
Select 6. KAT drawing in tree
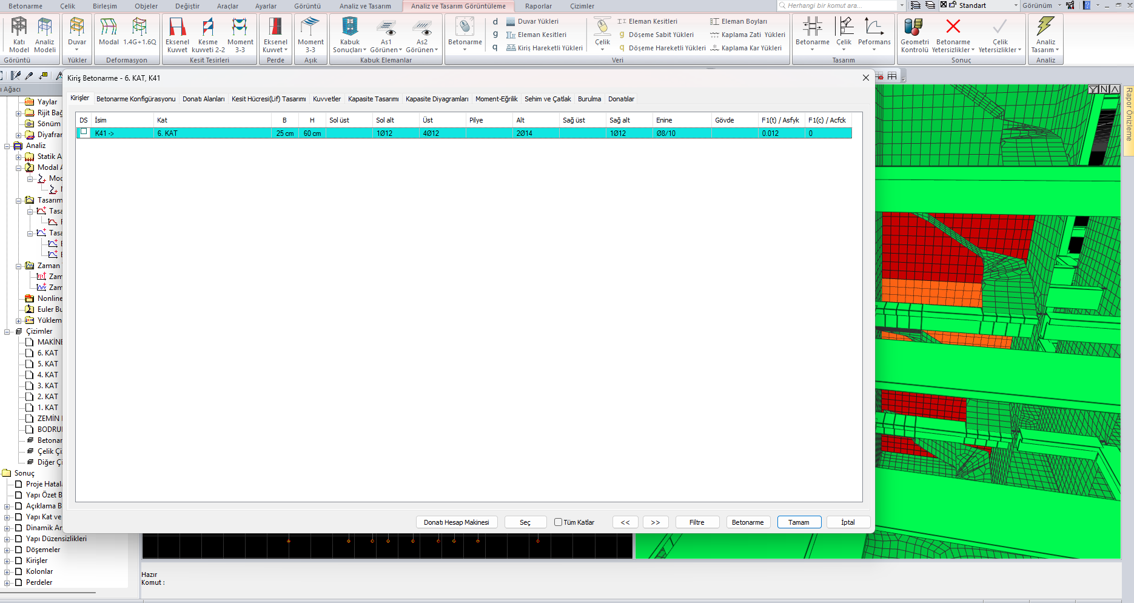tap(48, 353)
